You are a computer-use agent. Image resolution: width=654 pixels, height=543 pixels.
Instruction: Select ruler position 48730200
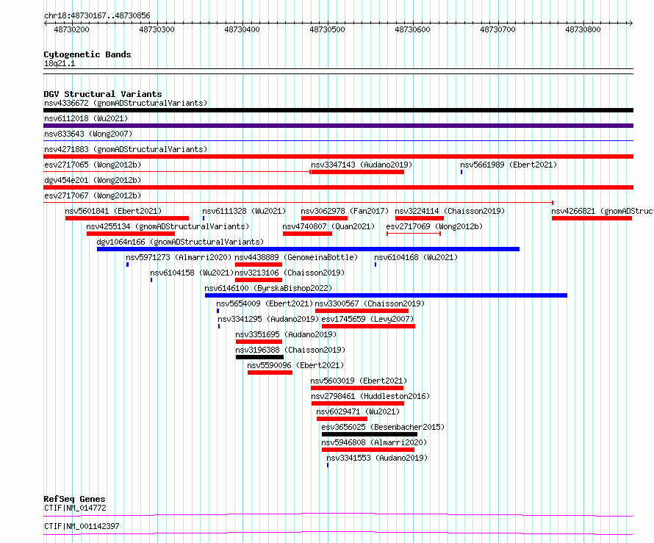pyautogui.click(x=72, y=29)
